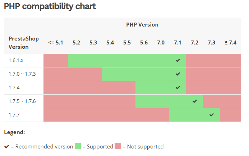249x156 pixels.
Task: Click the checkmark in the 1.7.7 row
Action: tap(212, 115)
